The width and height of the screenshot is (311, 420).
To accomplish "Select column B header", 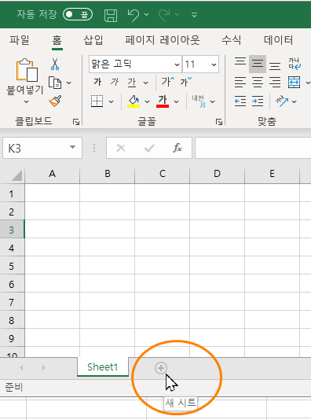I will pyautogui.click(x=108, y=174).
